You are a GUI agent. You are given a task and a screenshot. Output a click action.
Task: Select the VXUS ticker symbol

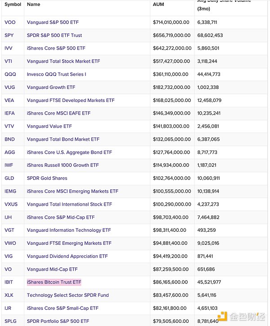[11, 204]
